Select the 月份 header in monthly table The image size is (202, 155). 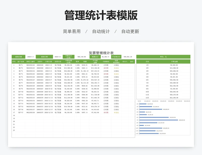(147, 61)
